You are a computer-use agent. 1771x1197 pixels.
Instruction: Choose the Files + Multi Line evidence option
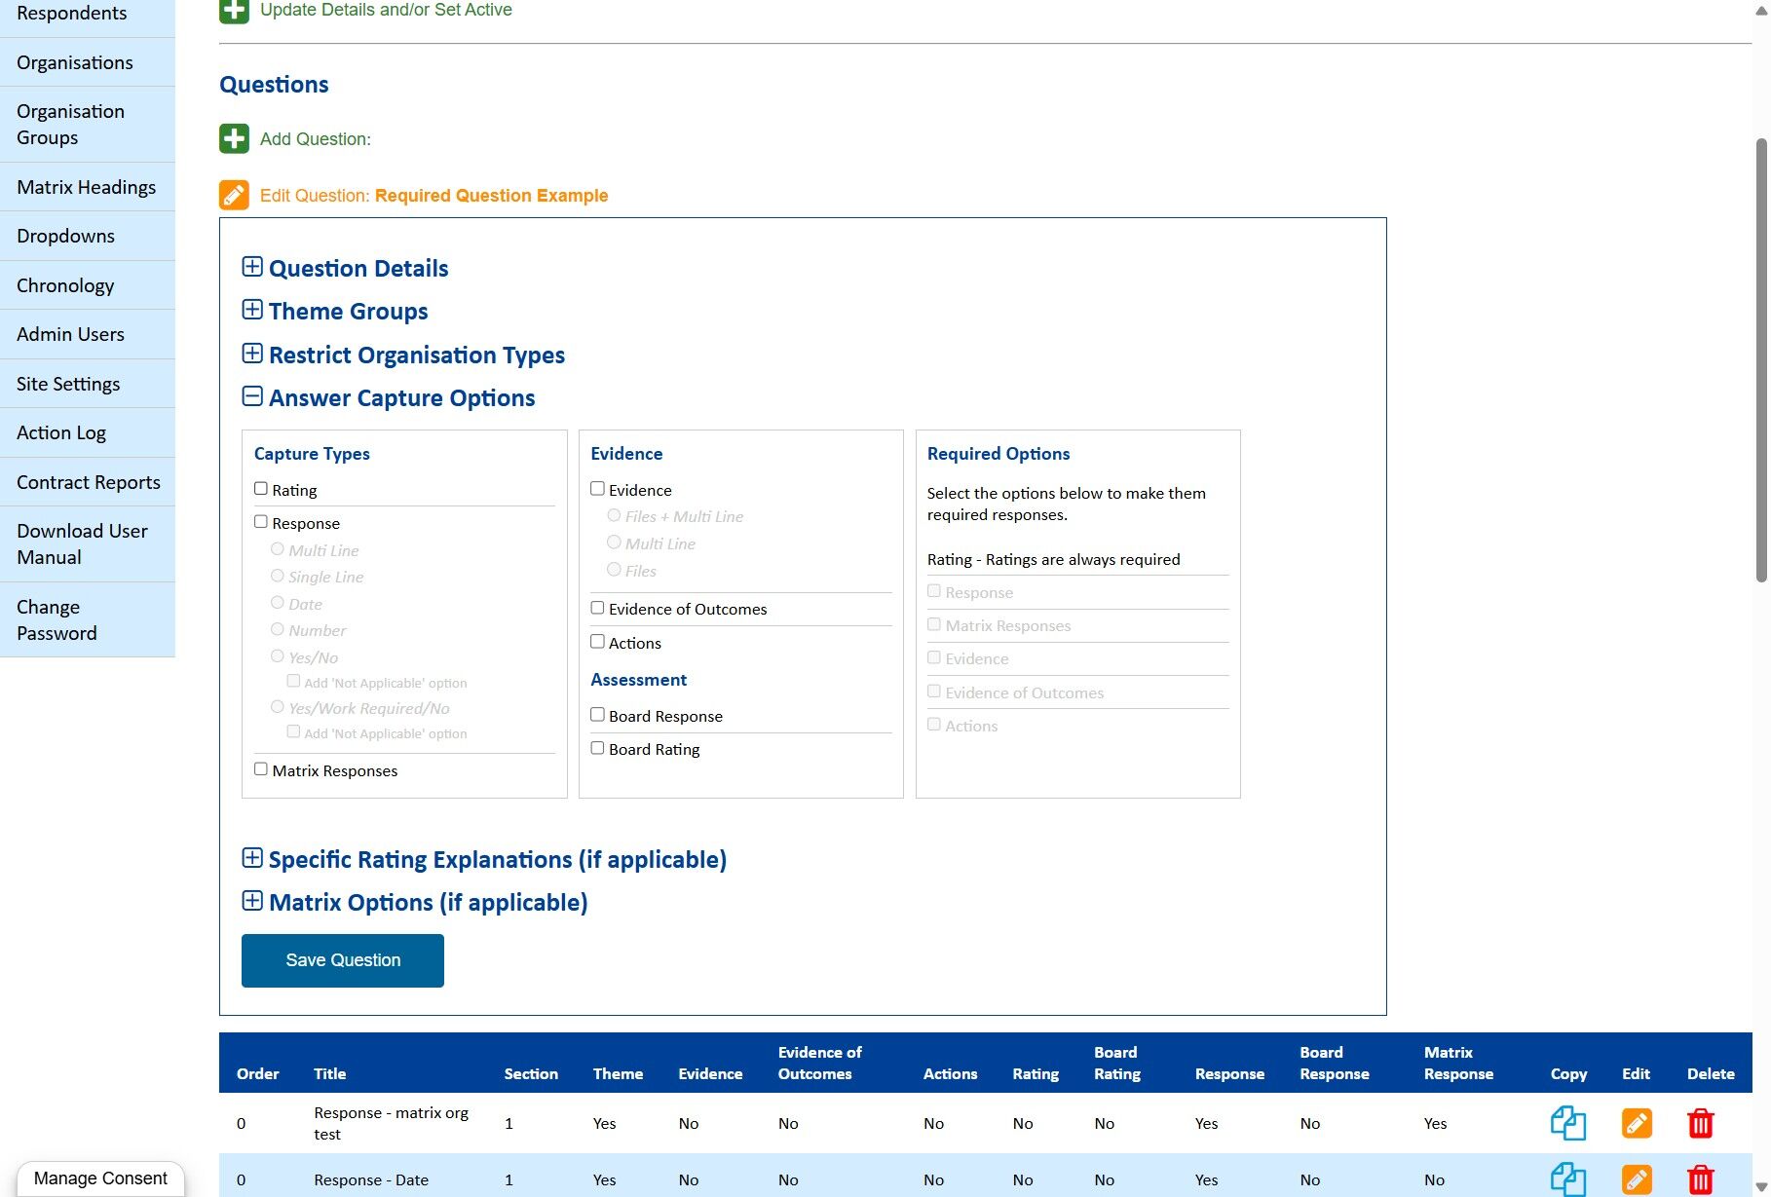(x=615, y=515)
